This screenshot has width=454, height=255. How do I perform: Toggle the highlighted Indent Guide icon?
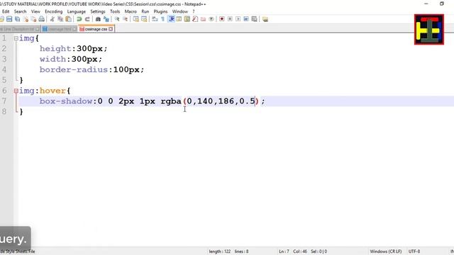171,19
